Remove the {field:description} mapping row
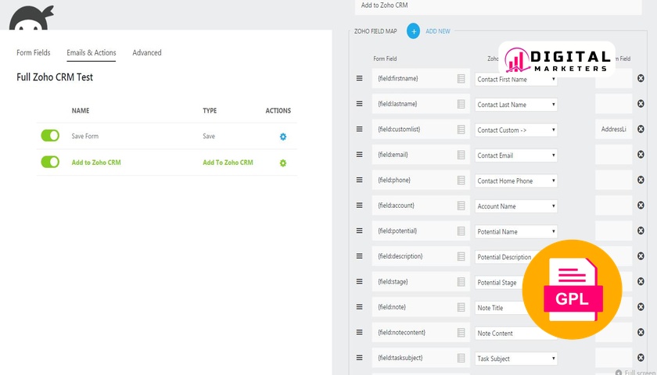The width and height of the screenshot is (657, 375). coord(641,255)
